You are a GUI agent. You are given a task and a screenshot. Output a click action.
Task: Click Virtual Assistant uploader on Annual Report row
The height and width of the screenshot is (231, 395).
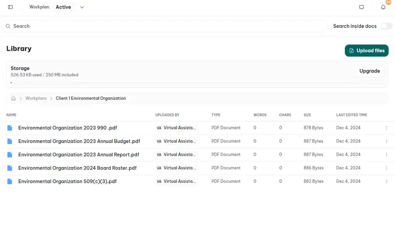177,155
